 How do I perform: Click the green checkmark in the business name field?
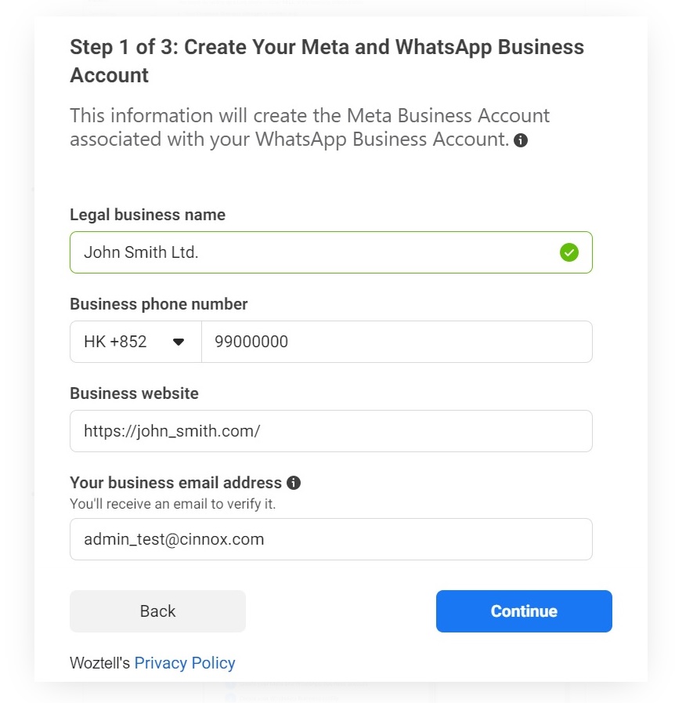coord(569,252)
